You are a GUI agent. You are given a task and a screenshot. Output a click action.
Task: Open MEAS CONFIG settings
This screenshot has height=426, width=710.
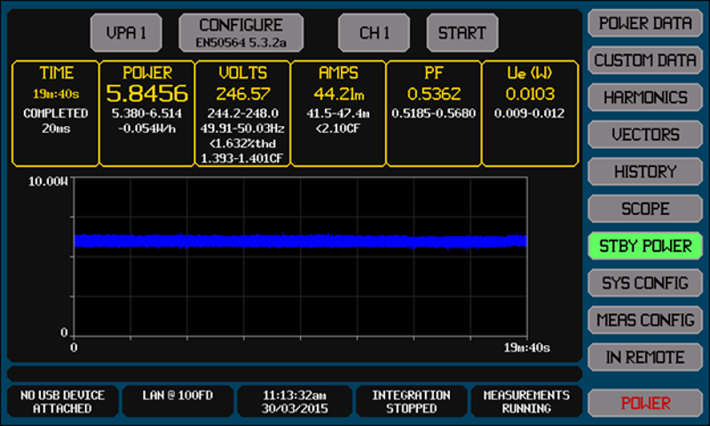click(x=644, y=319)
